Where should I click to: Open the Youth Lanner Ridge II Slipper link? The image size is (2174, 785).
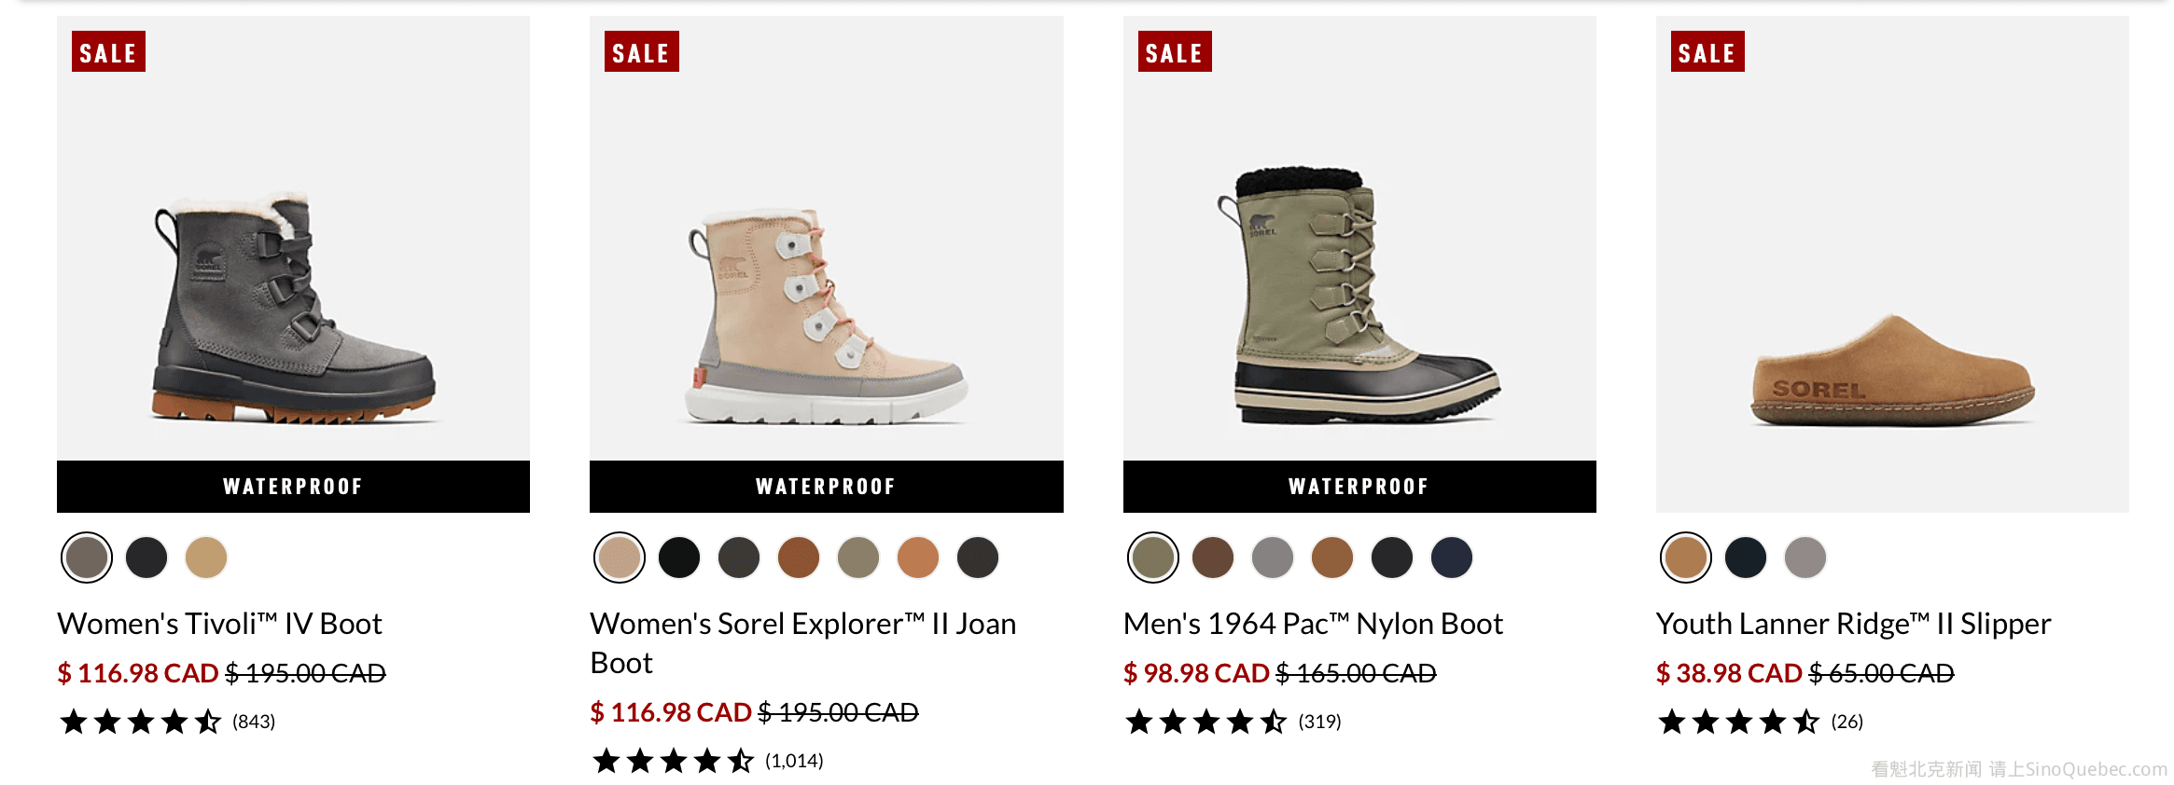pyautogui.click(x=1853, y=624)
